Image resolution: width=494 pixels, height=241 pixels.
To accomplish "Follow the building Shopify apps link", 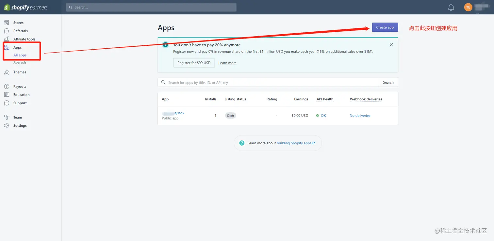I will (296, 143).
